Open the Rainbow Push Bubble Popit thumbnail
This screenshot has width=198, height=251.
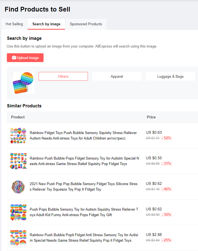18,238
